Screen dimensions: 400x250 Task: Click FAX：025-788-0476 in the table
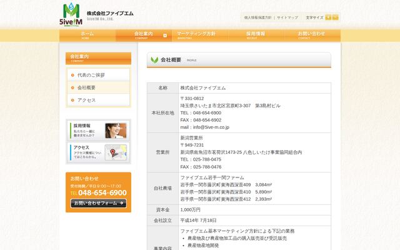[x=201, y=167]
